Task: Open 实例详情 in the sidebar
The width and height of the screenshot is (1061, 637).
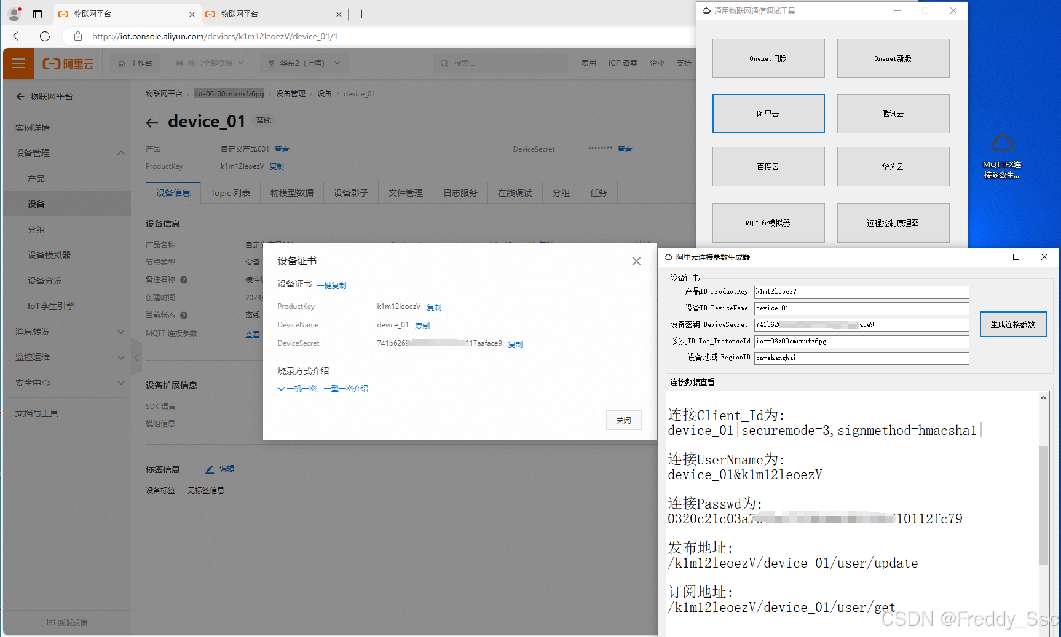Action: pos(33,128)
